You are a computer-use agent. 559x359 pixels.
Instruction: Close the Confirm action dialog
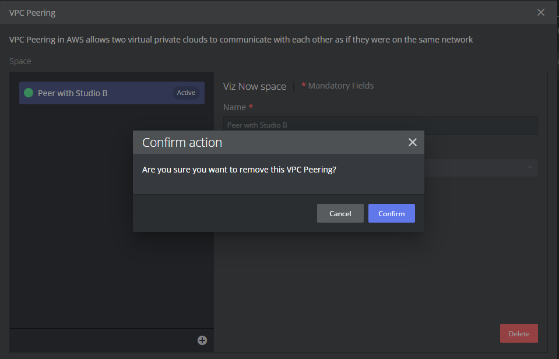[412, 142]
